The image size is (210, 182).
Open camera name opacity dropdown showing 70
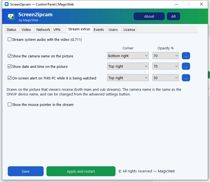tap(166, 56)
